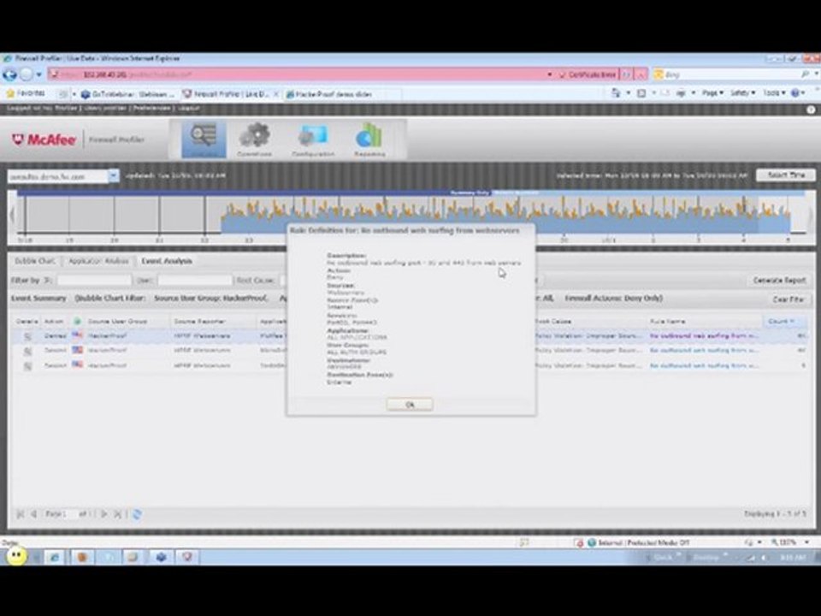Click the Rule Name column header
This screenshot has width=821, height=616.
pyautogui.click(x=668, y=321)
